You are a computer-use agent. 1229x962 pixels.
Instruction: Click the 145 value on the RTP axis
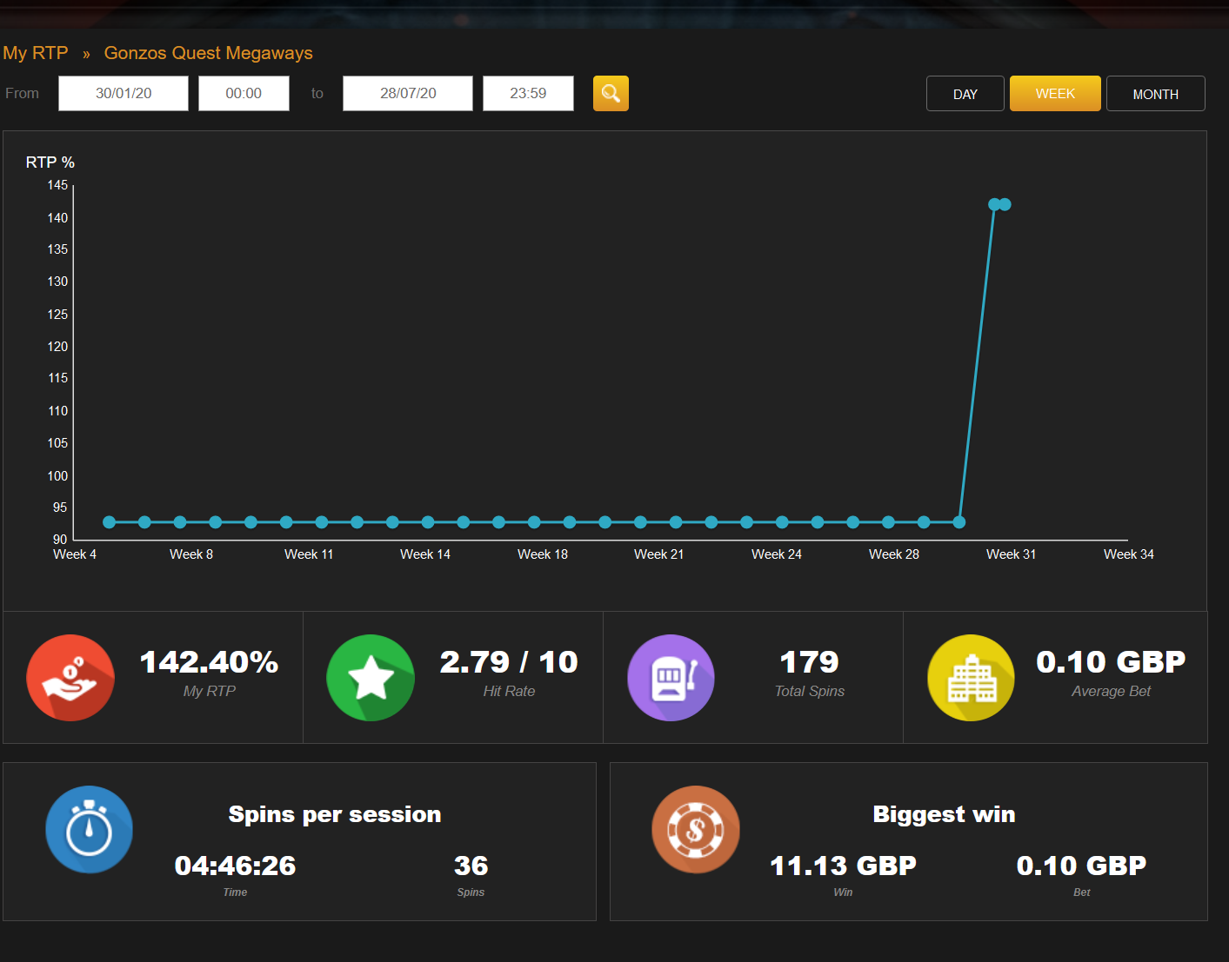coord(57,185)
